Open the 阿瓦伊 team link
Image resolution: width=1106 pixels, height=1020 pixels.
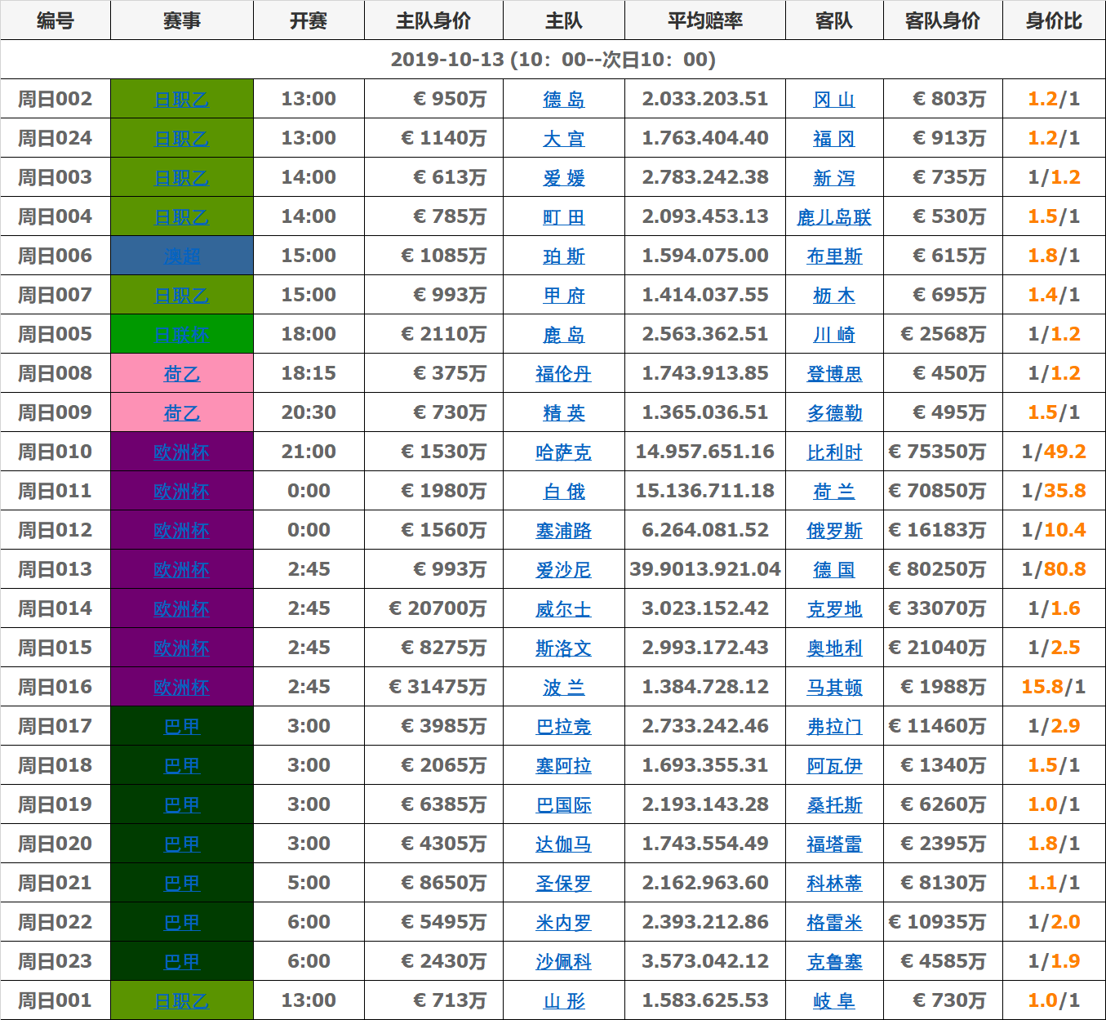coord(834,766)
